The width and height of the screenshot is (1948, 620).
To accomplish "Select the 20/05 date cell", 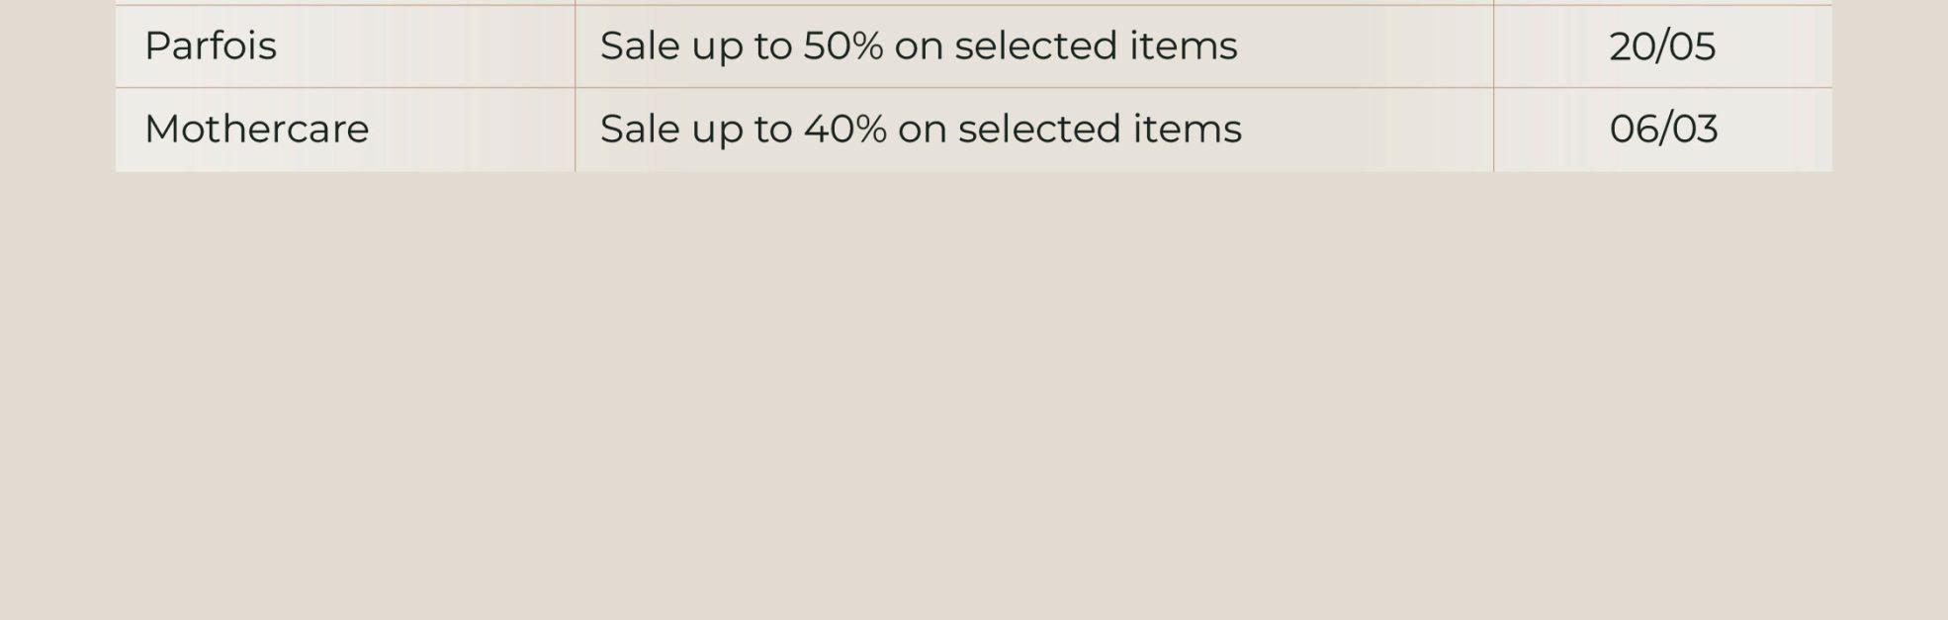I will point(1662,46).
